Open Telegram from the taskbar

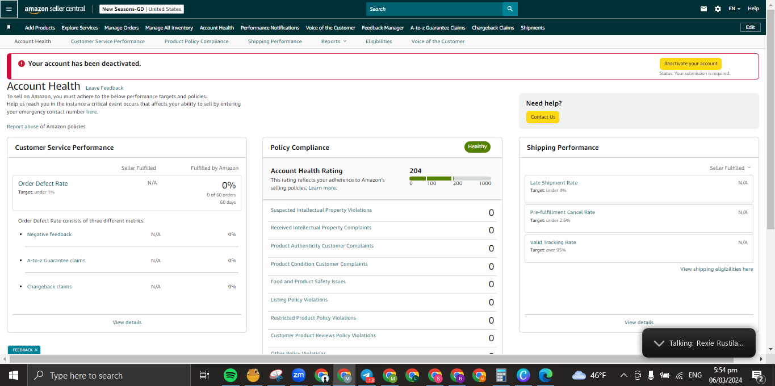tap(367, 375)
